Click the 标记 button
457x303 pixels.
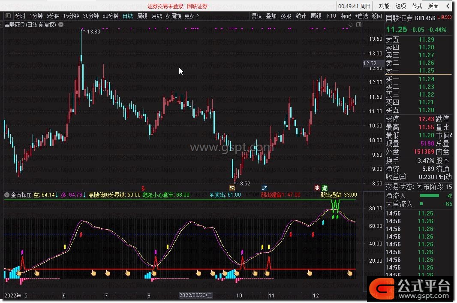(346, 16)
